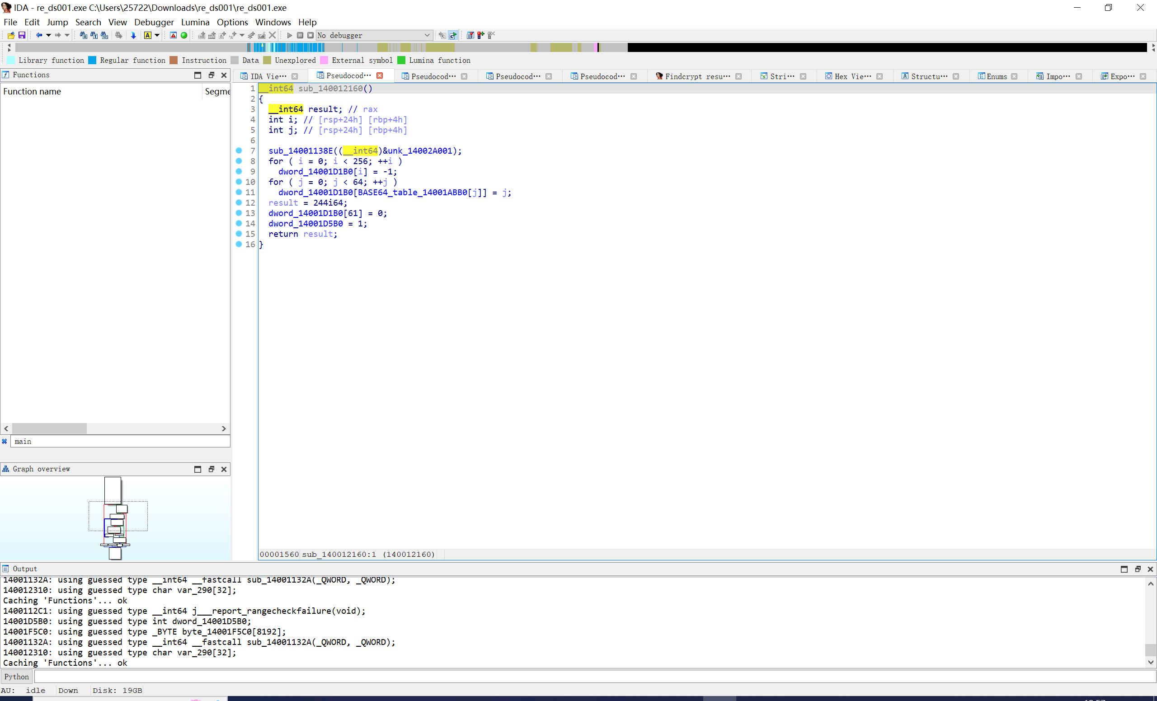
Task: Click the Regular function blue legend swatch
Action: tap(93, 60)
